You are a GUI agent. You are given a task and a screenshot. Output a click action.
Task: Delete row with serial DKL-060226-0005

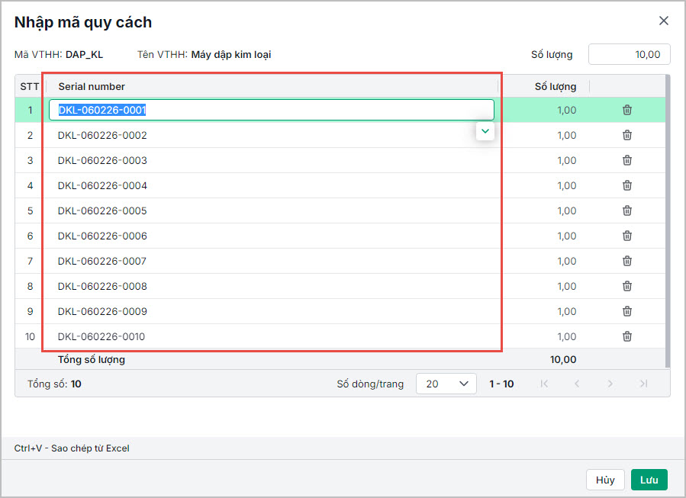(627, 210)
